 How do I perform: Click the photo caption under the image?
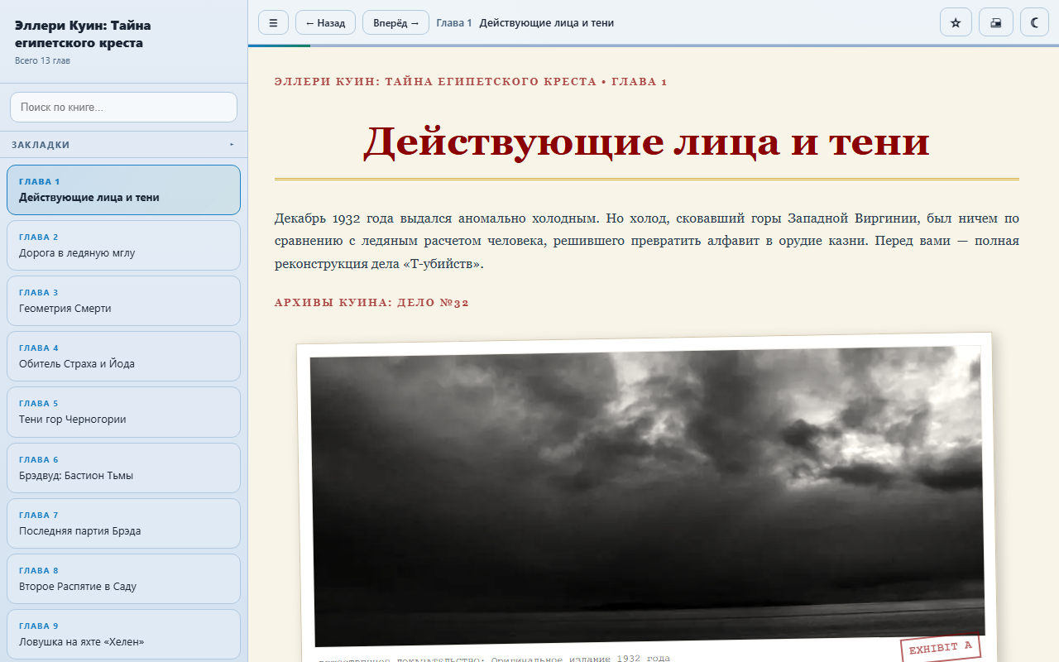click(x=494, y=659)
